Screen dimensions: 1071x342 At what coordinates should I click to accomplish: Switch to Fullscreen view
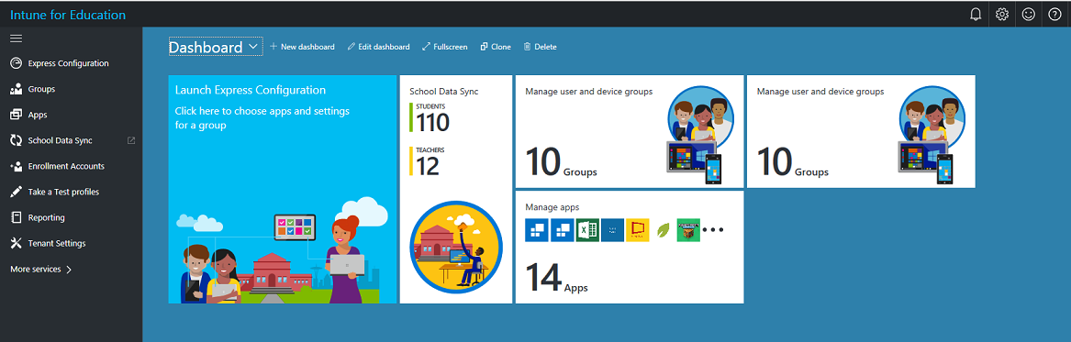coord(445,47)
